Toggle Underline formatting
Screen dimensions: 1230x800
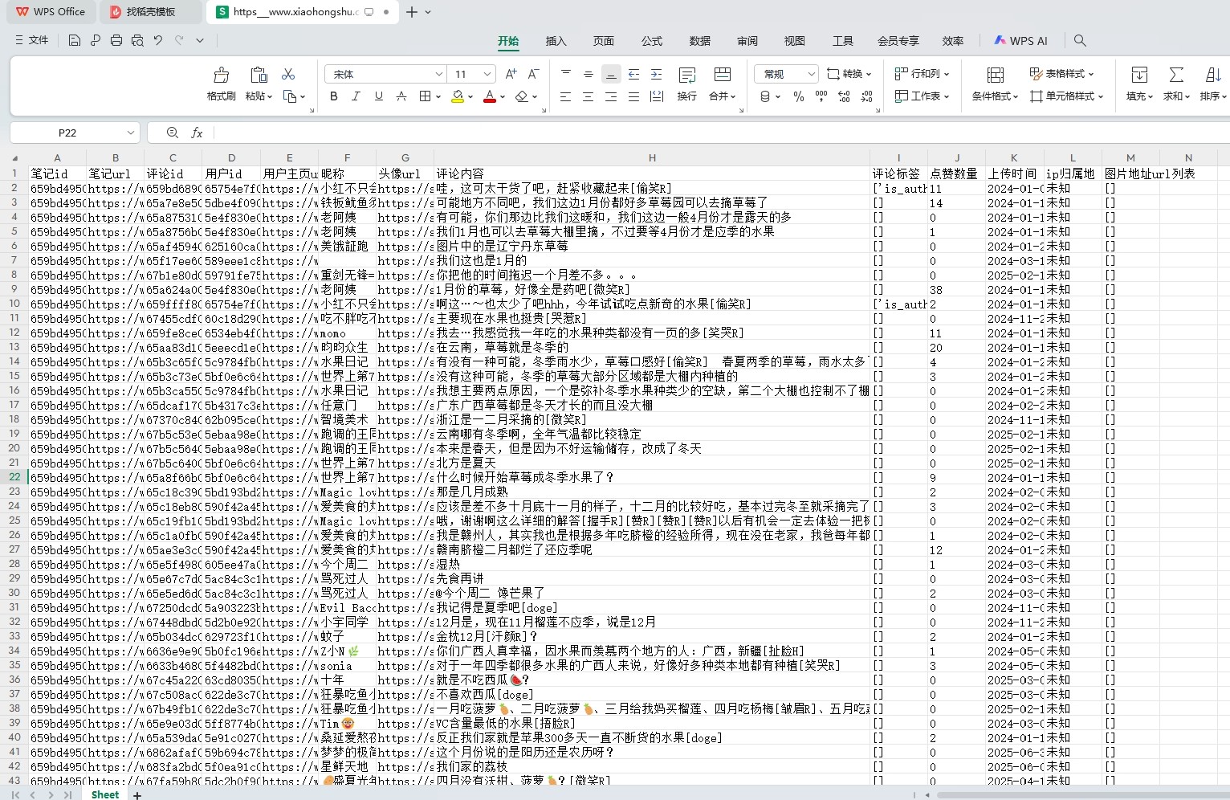378,96
